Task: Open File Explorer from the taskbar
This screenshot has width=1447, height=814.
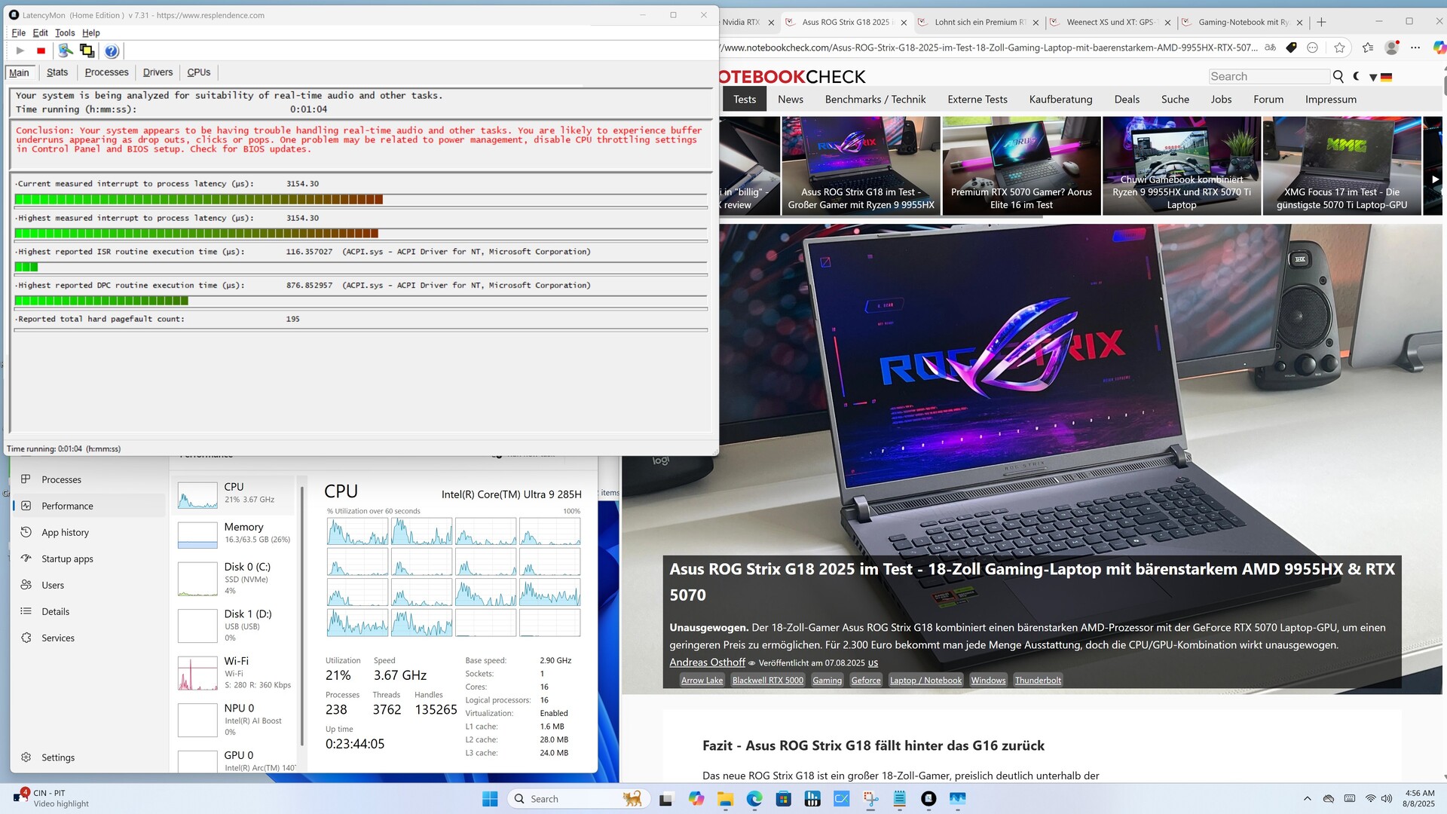Action: click(725, 799)
